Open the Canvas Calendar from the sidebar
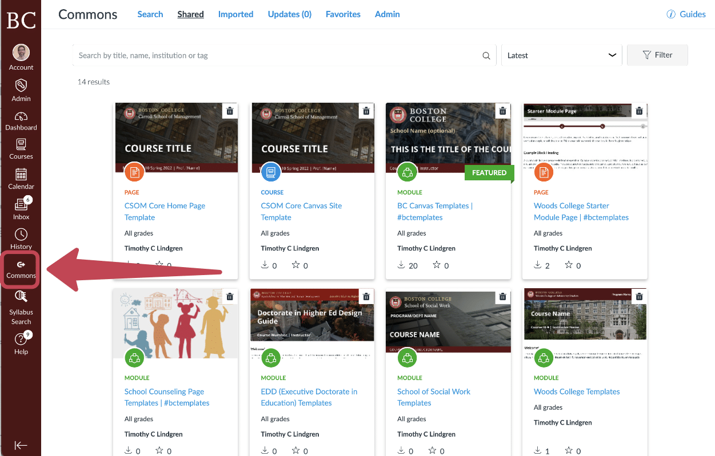Viewport: 715px width, 456px height. pos(21,180)
